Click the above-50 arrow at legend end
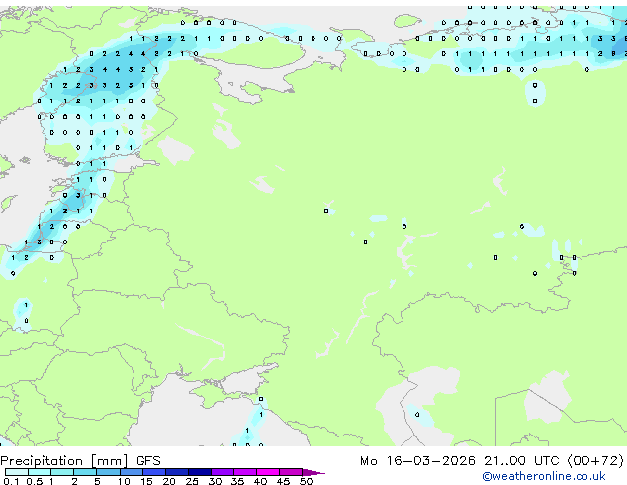 (x=313, y=472)
